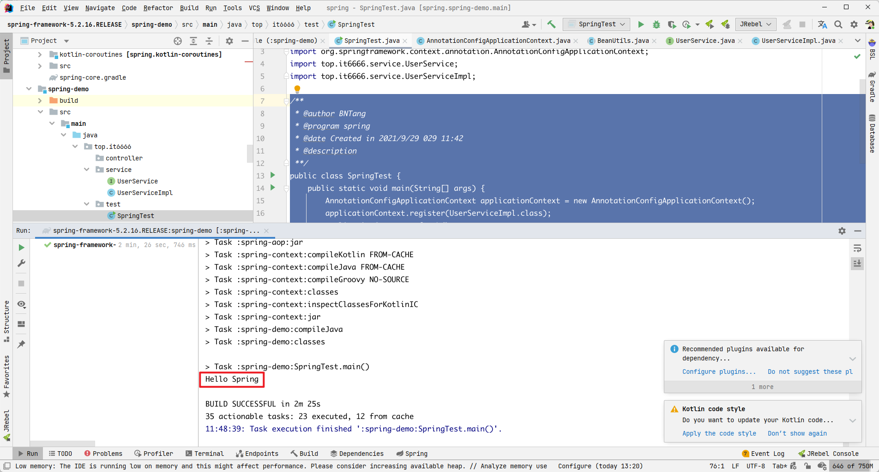Click Don't show again link

797,433
